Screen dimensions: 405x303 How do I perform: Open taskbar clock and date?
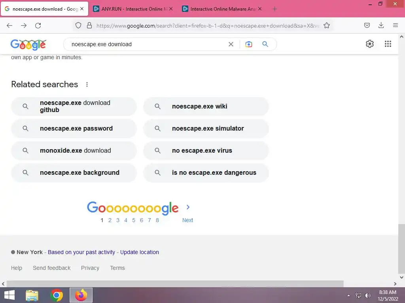(x=388, y=296)
